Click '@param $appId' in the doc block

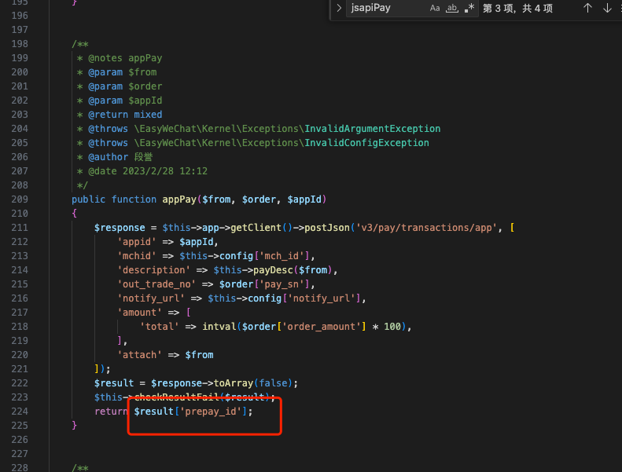(x=125, y=101)
